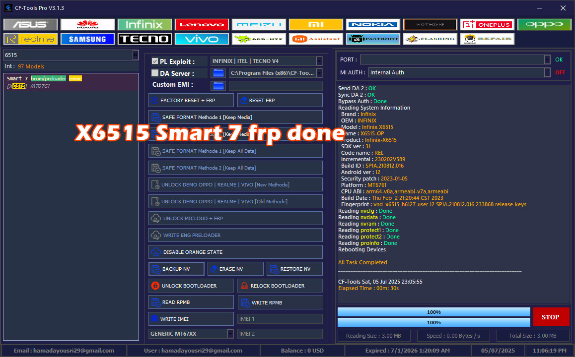
Task: Click the READ RPMB button
Action: (191, 302)
